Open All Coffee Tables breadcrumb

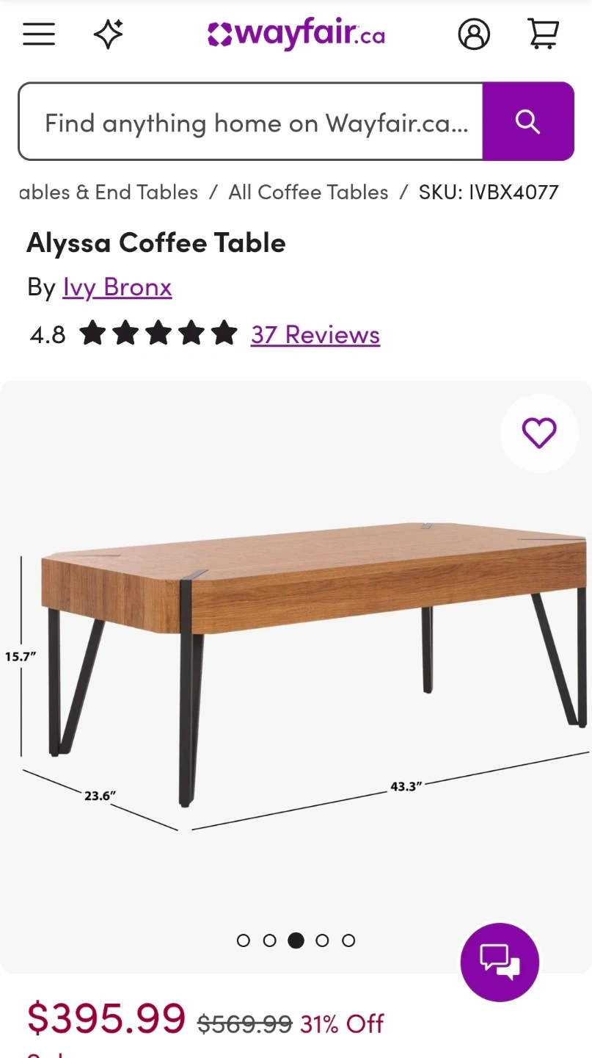tap(308, 192)
